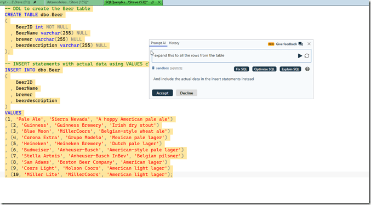Click the '-- INSERT statements with actual data' comment
This screenshot has height=205, width=371.
pos(77,64)
